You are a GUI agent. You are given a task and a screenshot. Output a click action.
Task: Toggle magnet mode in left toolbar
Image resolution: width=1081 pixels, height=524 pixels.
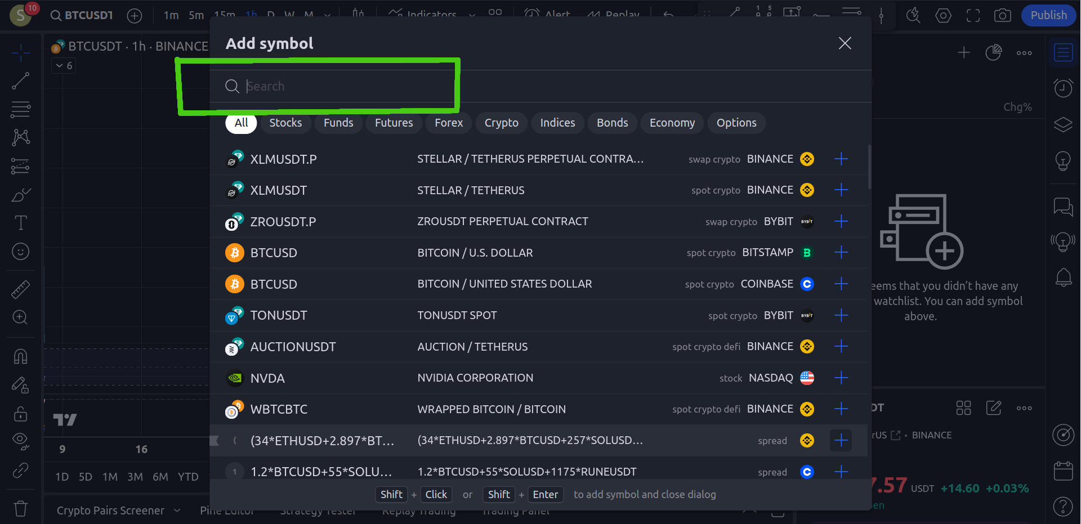click(21, 356)
